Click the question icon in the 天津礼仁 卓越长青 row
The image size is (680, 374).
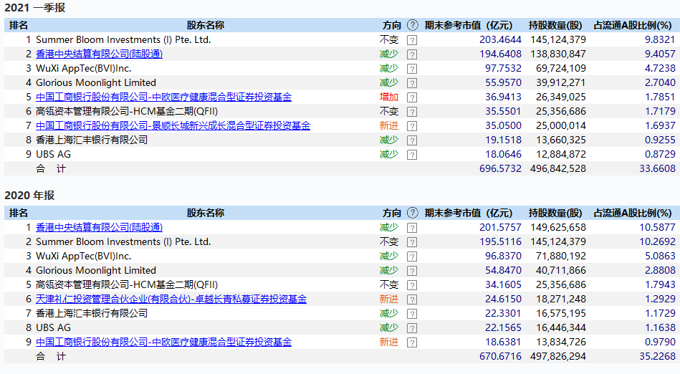[412, 299]
